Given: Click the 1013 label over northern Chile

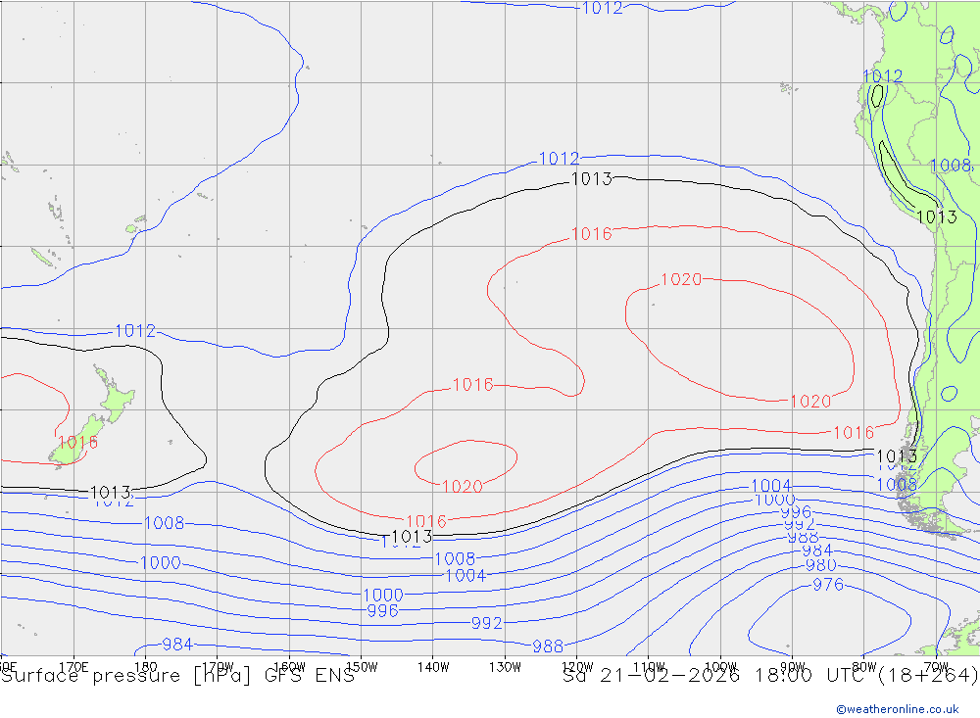Looking at the screenshot, I should pyautogui.click(x=937, y=216).
